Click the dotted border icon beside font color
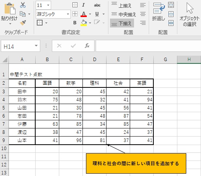The width and height of the screenshot is (201, 176). 75,14
